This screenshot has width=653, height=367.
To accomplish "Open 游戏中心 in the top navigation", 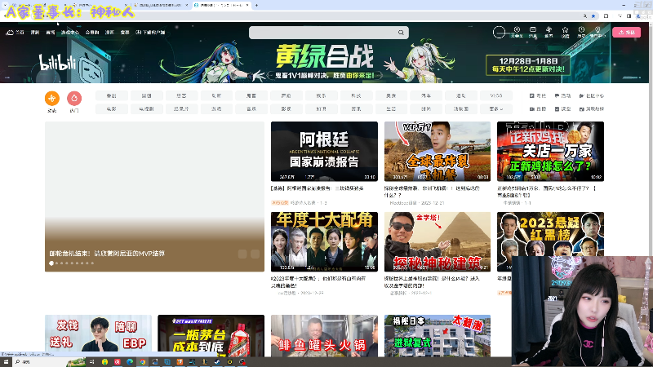I will [x=70, y=32].
